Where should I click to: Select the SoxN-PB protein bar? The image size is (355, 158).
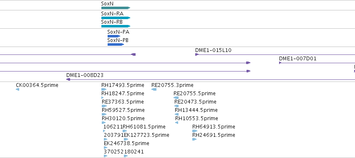pos(116,44)
